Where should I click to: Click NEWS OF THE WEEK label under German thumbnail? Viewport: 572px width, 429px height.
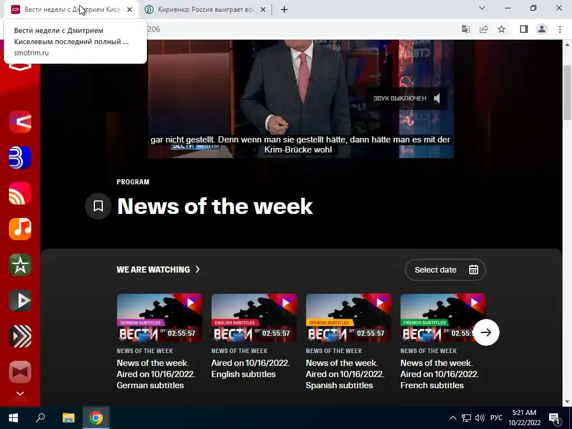click(145, 351)
